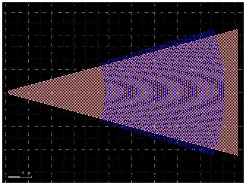Select the top-right corner of the orange taper

tap(238, 30)
